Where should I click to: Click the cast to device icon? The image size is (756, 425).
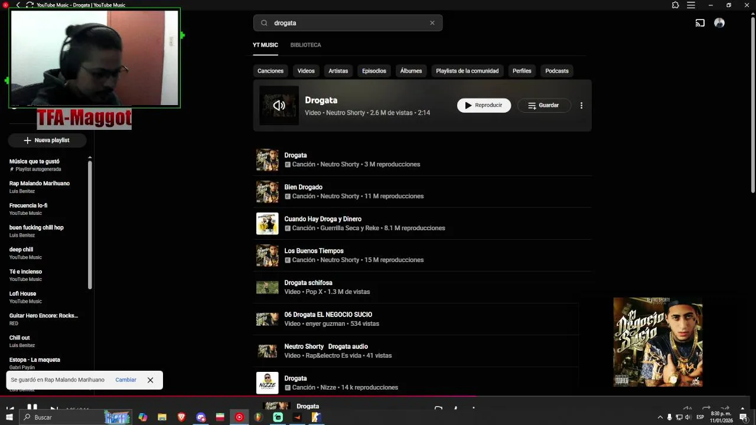(700, 23)
